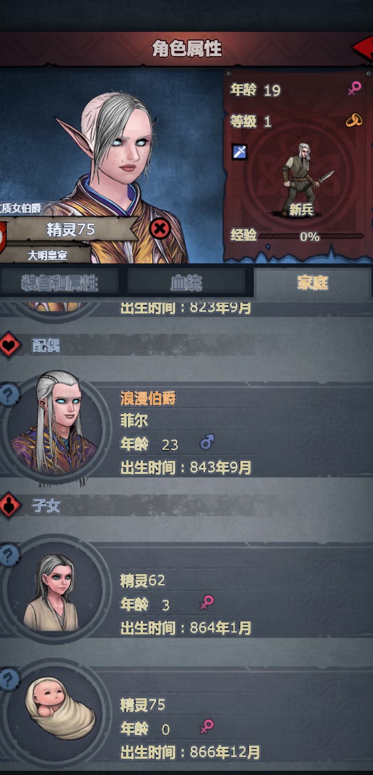Open the 血统 tab
The width and height of the screenshot is (373, 775).
point(186,283)
